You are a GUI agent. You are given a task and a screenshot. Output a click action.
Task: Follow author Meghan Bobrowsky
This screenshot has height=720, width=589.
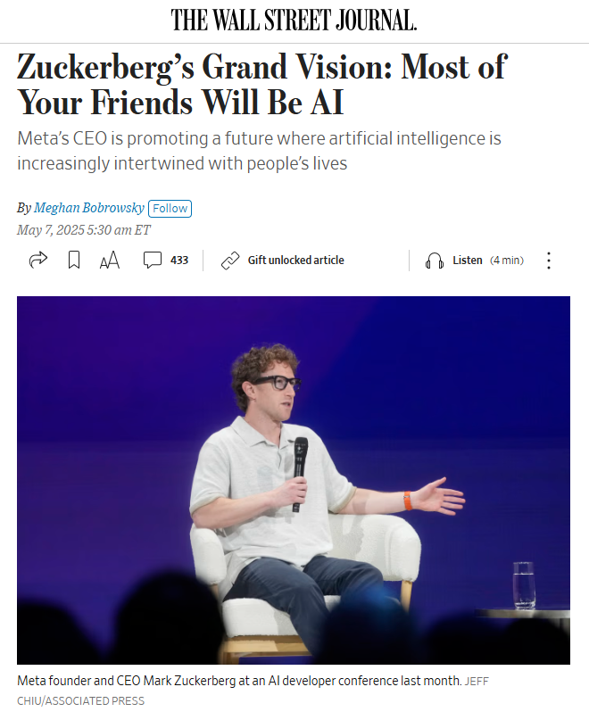170,209
